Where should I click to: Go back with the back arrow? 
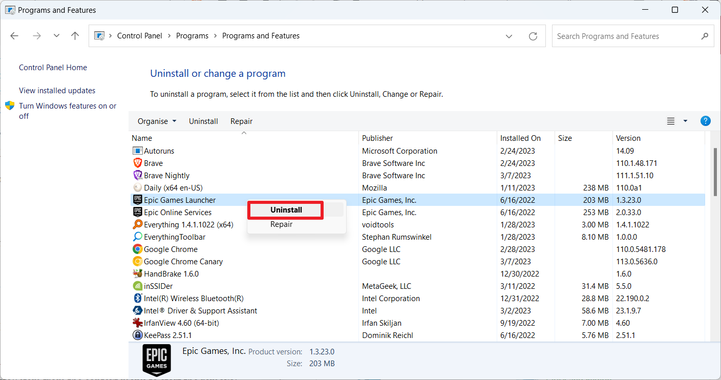(x=14, y=36)
